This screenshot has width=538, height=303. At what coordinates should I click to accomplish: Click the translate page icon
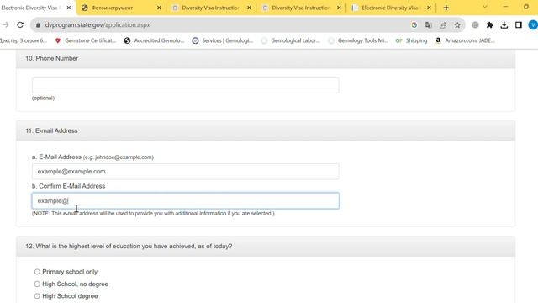click(429, 24)
